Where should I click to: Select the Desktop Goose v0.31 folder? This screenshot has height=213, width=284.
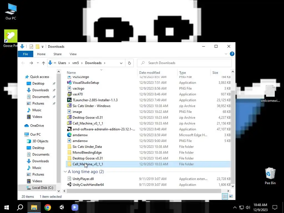(149, 158)
